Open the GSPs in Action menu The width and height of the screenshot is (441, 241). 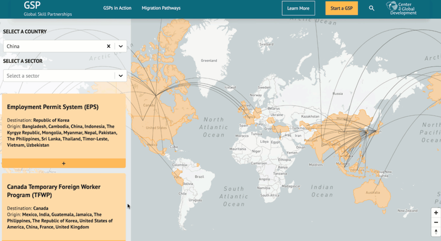[117, 8]
